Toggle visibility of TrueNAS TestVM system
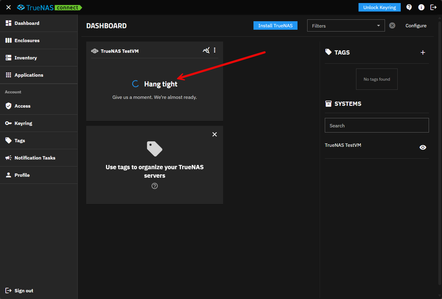Viewport: 442px width, 299px height. pos(423,147)
